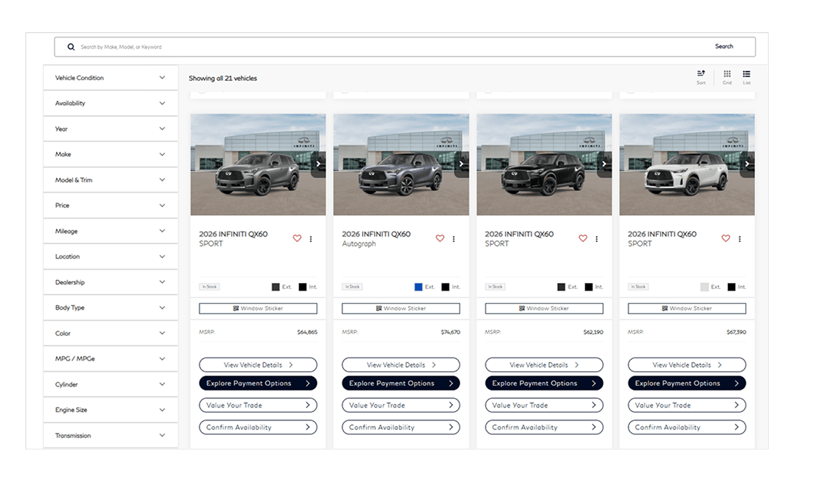Open the Sort options icon

(x=701, y=77)
